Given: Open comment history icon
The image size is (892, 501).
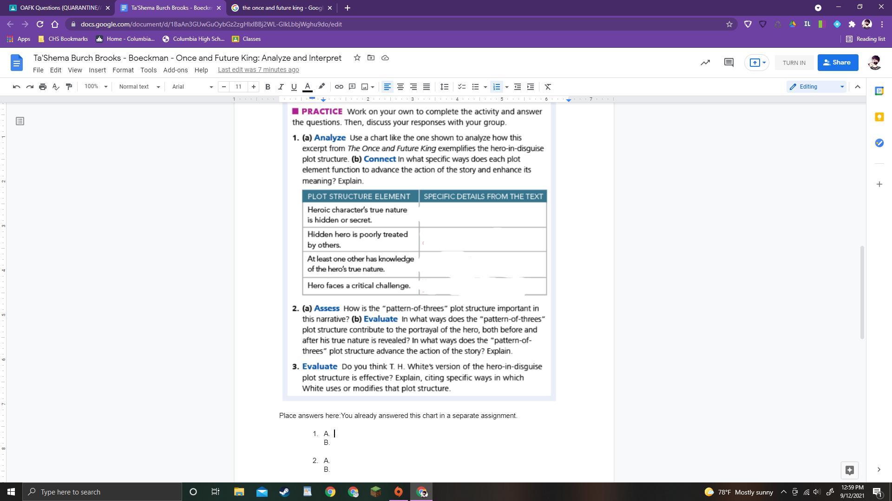Looking at the screenshot, I should pyautogui.click(x=728, y=63).
